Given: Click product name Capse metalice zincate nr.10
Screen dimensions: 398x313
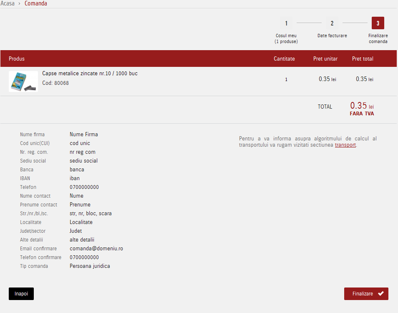Looking at the screenshot, I should (90, 74).
